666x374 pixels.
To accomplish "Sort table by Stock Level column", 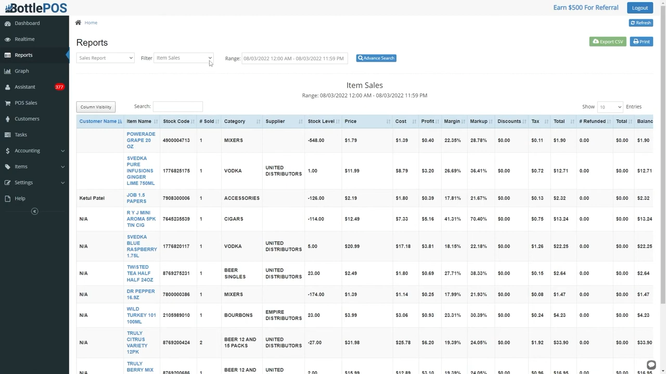I will pos(324,122).
